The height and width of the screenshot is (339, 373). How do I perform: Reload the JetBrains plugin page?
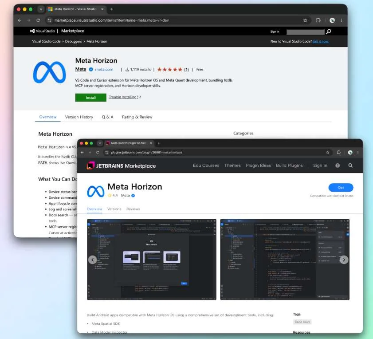click(x=98, y=152)
